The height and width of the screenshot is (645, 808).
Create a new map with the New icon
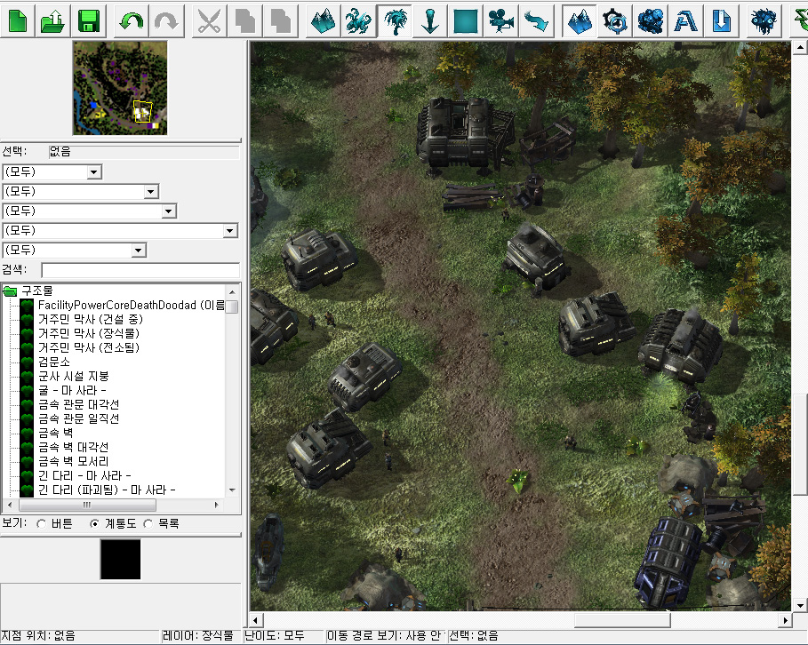(x=18, y=21)
